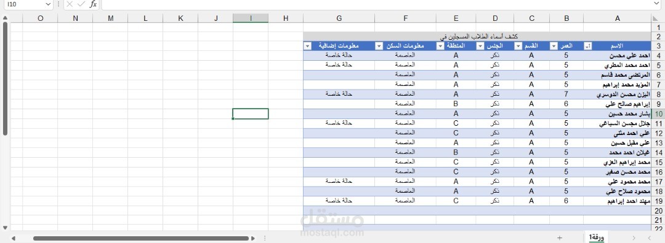Add a new sheet with the plus icon
The width and height of the screenshot is (665, 243).
[560, 238]
